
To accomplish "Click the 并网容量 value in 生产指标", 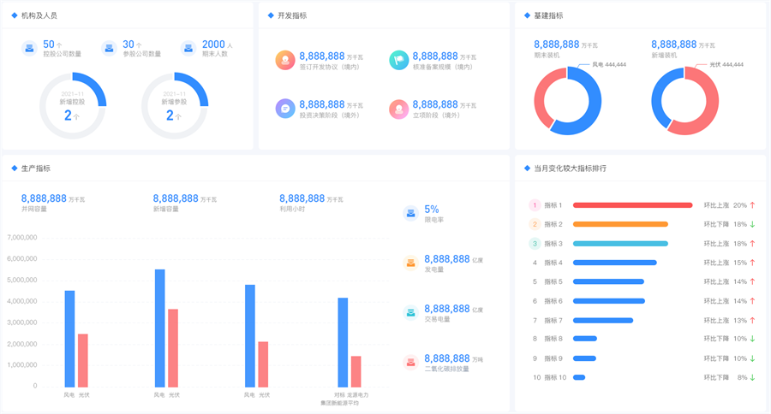I will [x=44, y=198].
